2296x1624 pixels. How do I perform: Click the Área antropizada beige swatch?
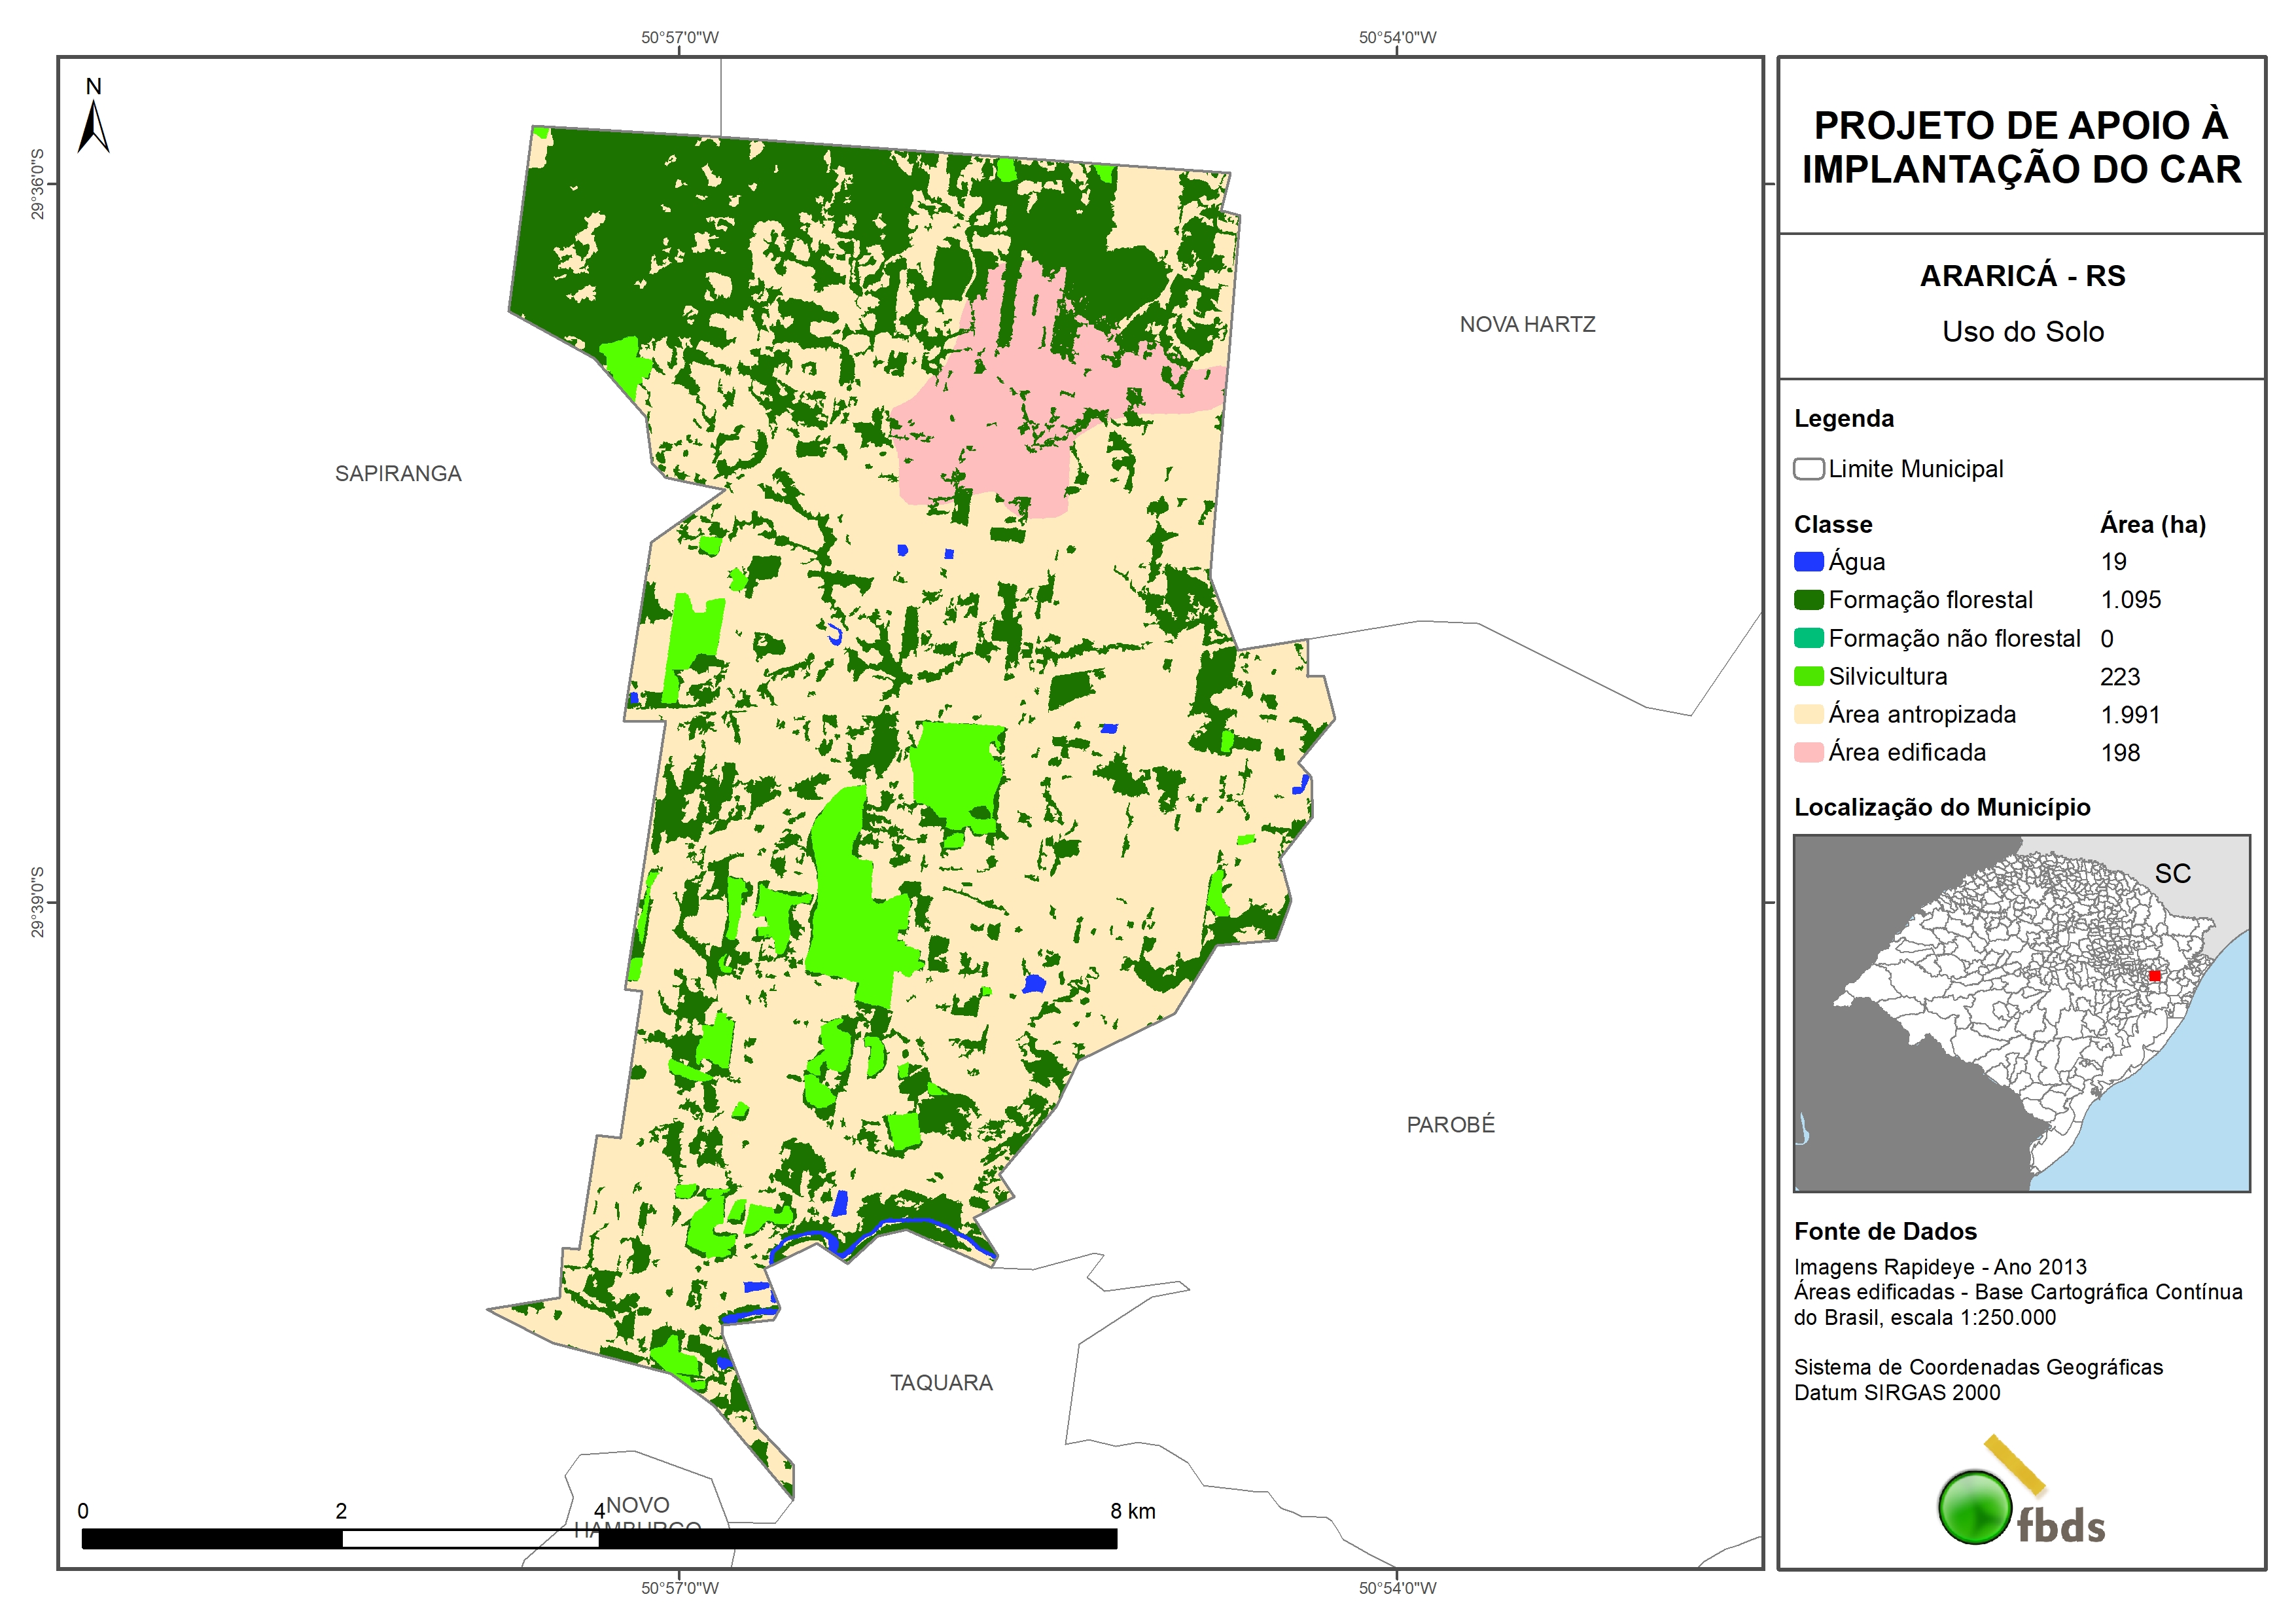pos(1808,714)
